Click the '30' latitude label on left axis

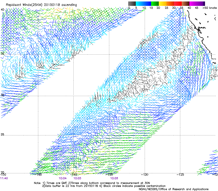[x=2, y=95]
